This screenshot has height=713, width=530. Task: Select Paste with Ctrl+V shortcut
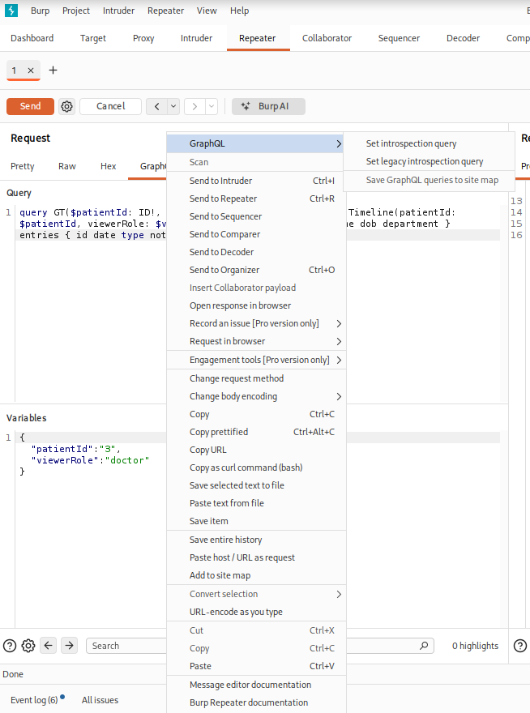256,666
